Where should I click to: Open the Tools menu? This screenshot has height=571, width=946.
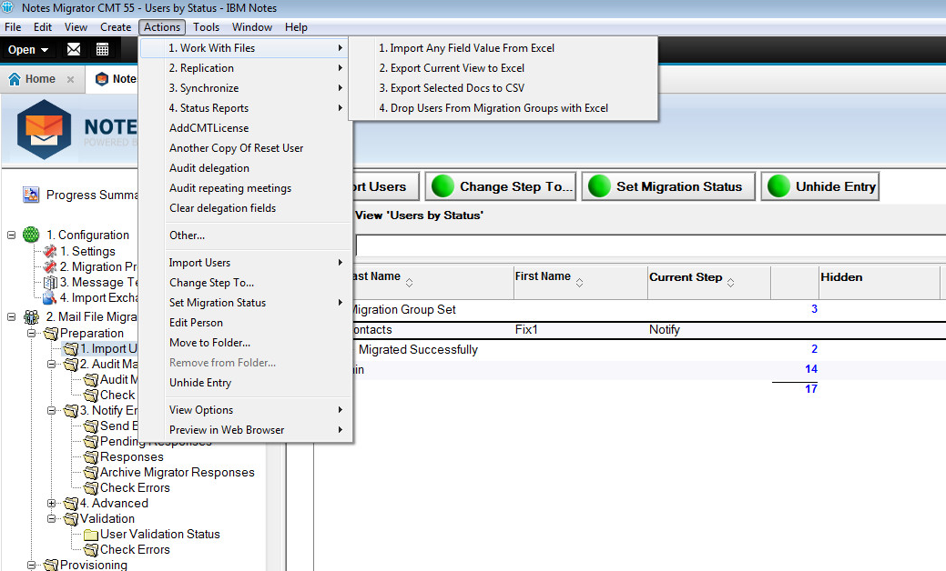[207, 27]
